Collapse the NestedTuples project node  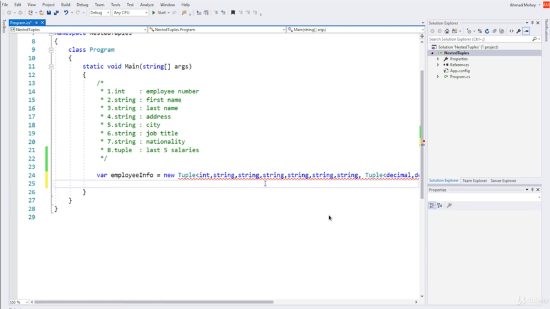point(432,53)
